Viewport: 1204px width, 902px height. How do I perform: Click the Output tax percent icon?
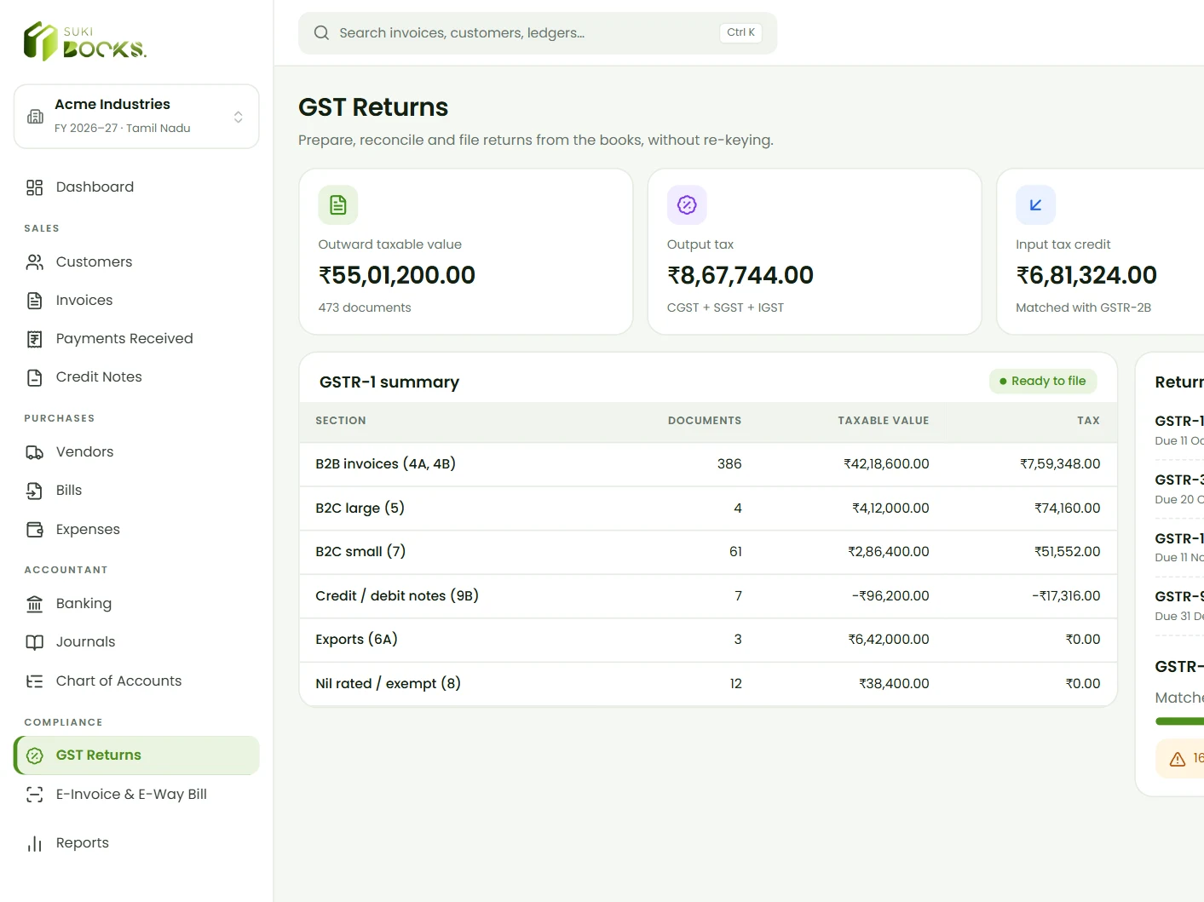point(687,205)
